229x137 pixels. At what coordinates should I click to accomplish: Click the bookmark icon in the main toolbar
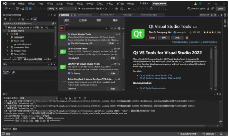[152, 9]
